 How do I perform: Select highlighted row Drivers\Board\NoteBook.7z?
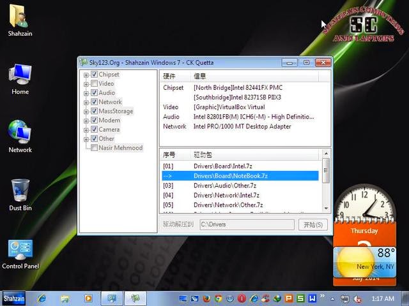coord(240,176)
